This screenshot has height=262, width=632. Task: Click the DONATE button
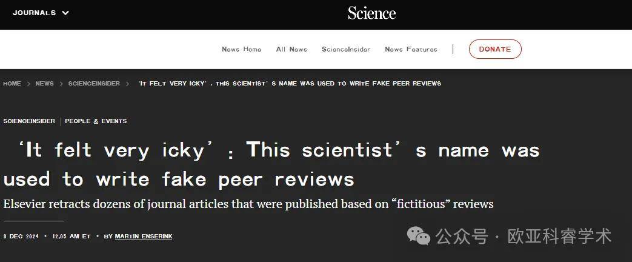click(x=495, y=49)
